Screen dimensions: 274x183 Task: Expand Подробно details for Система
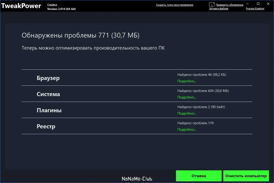pos(187,97)
